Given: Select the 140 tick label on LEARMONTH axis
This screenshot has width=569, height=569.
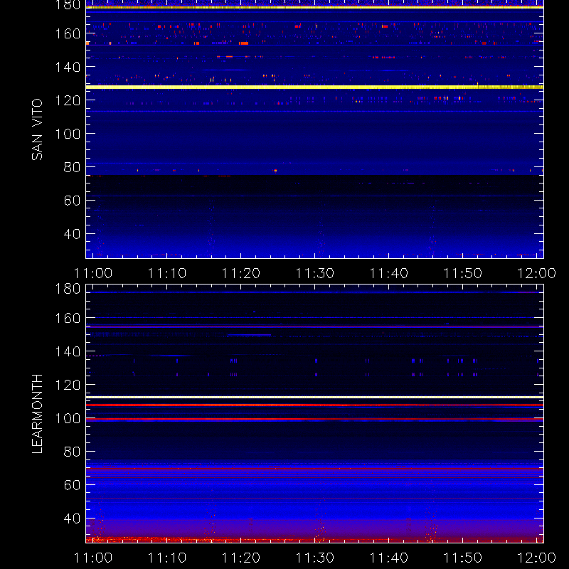Looking at the screenshot, I should coord(68,351).
